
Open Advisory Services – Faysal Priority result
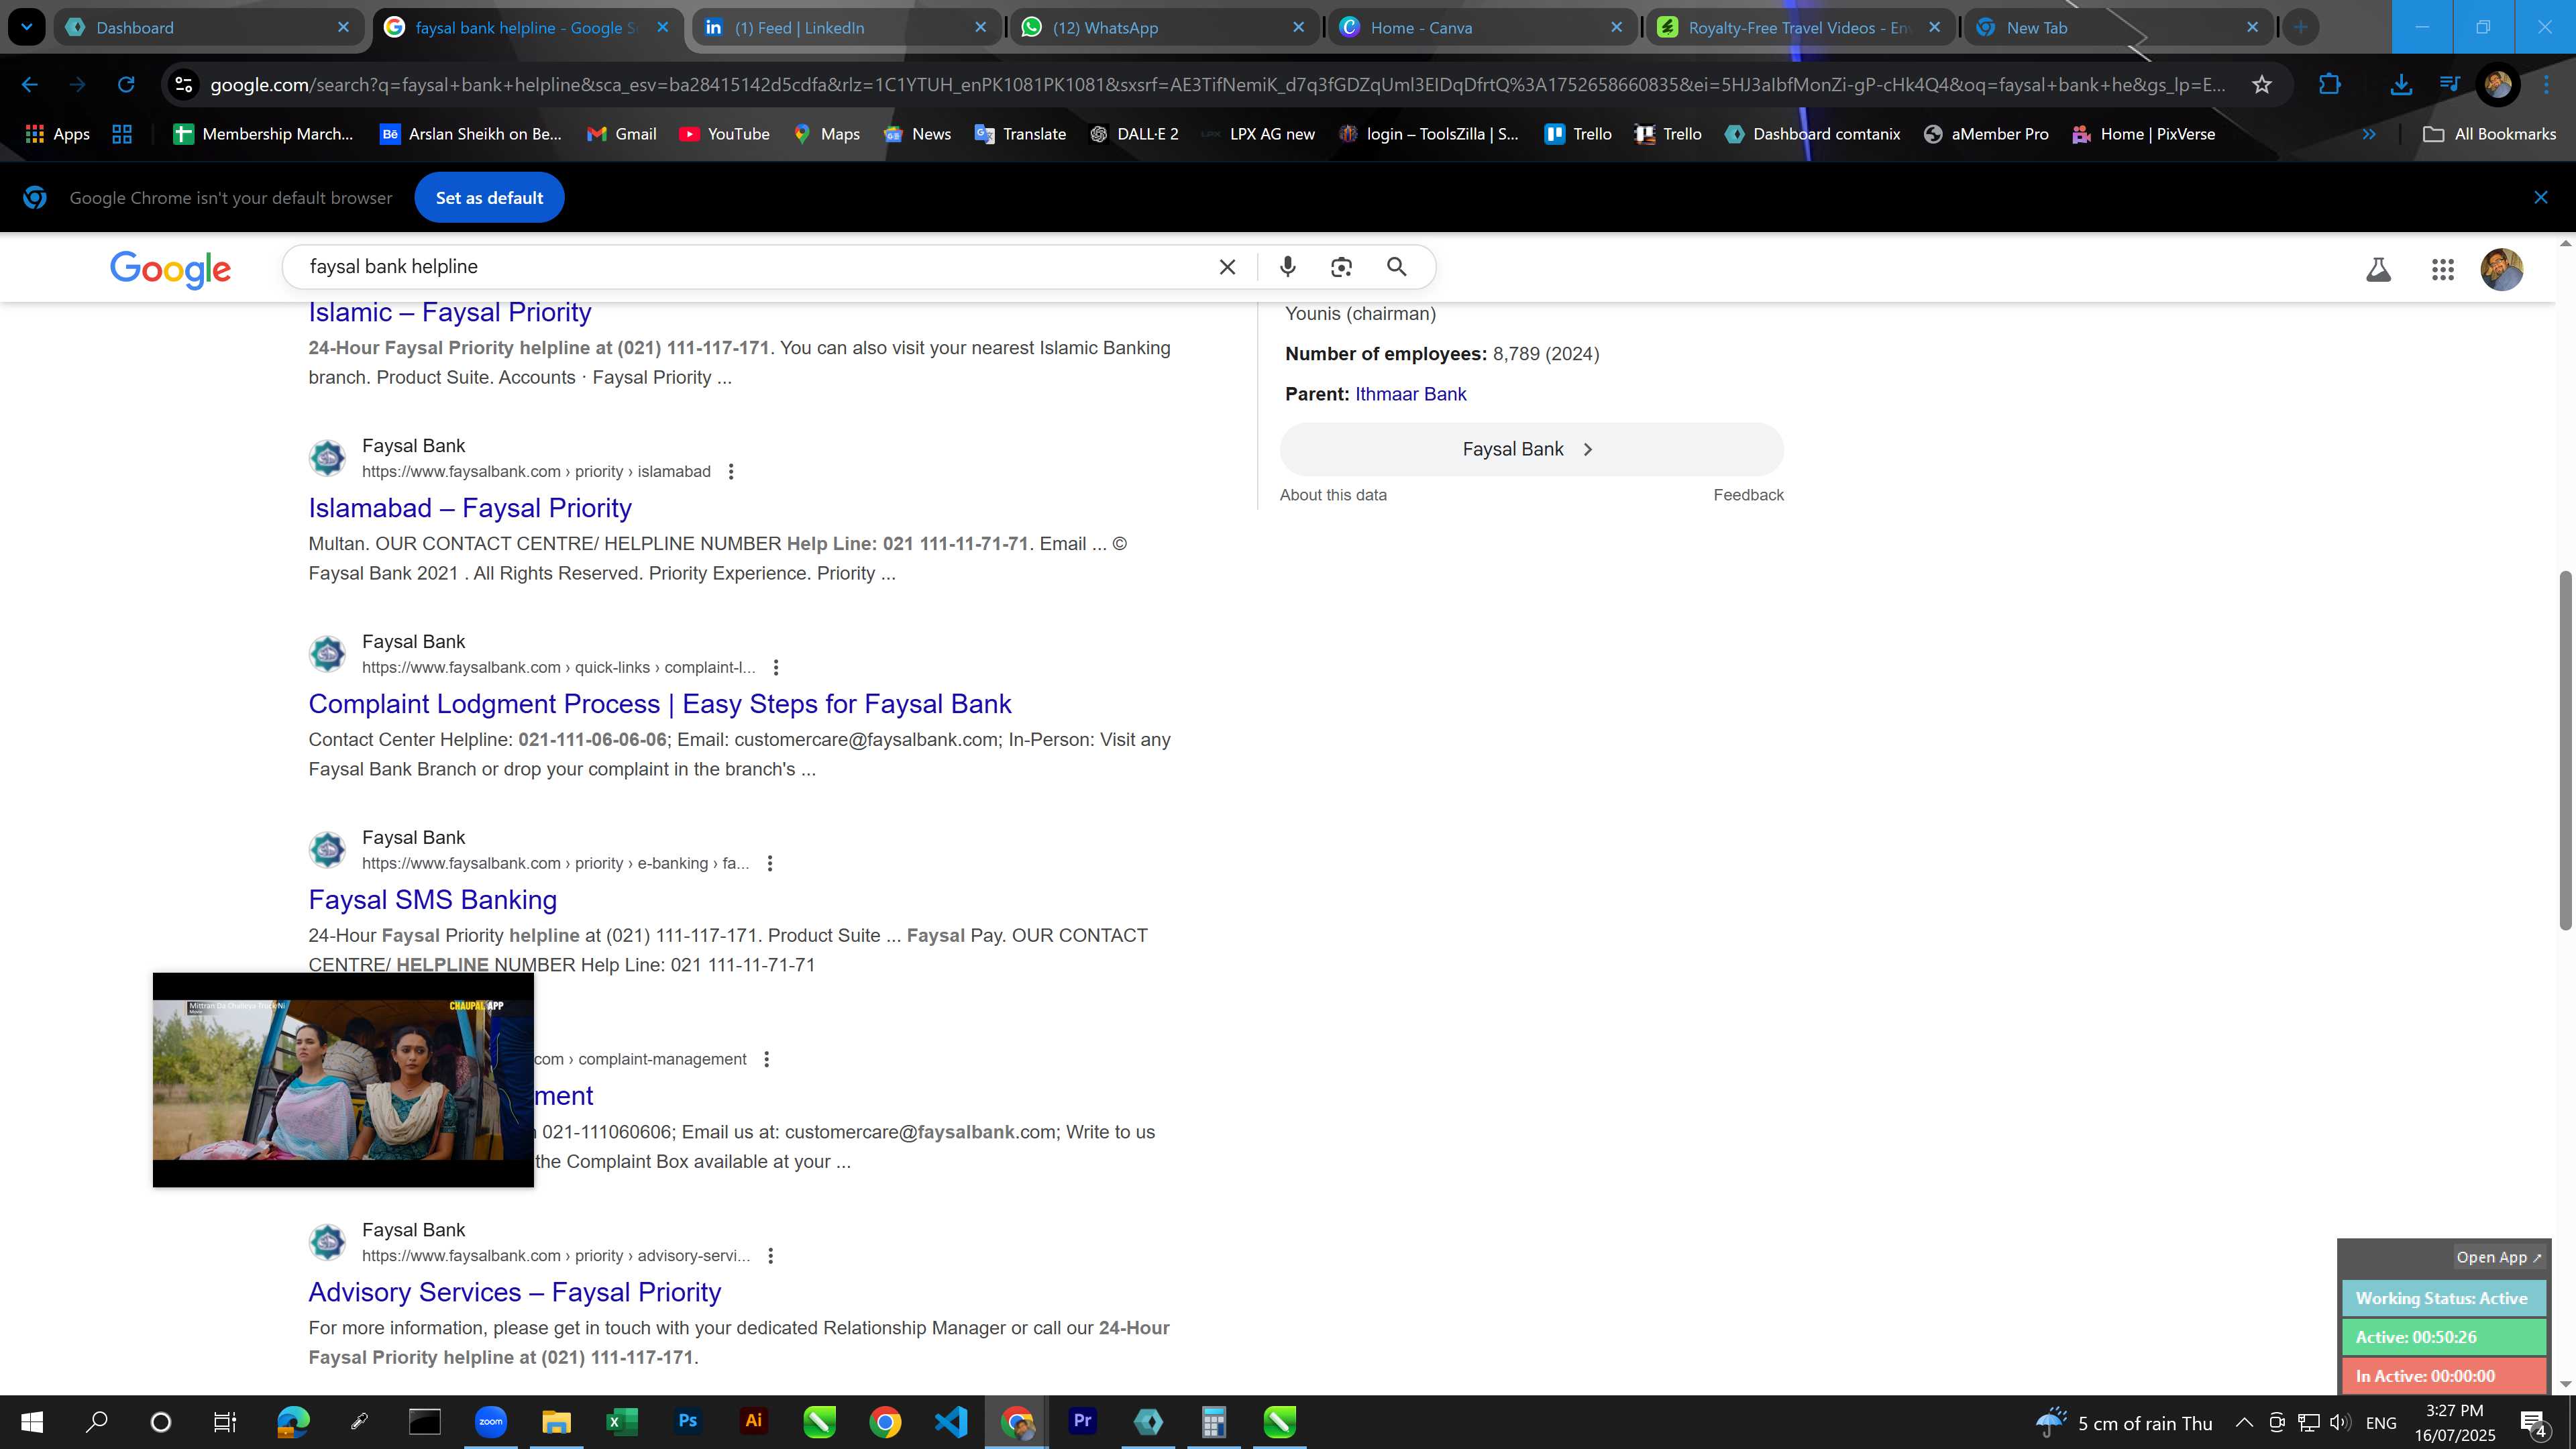(x=515, y=1292)
